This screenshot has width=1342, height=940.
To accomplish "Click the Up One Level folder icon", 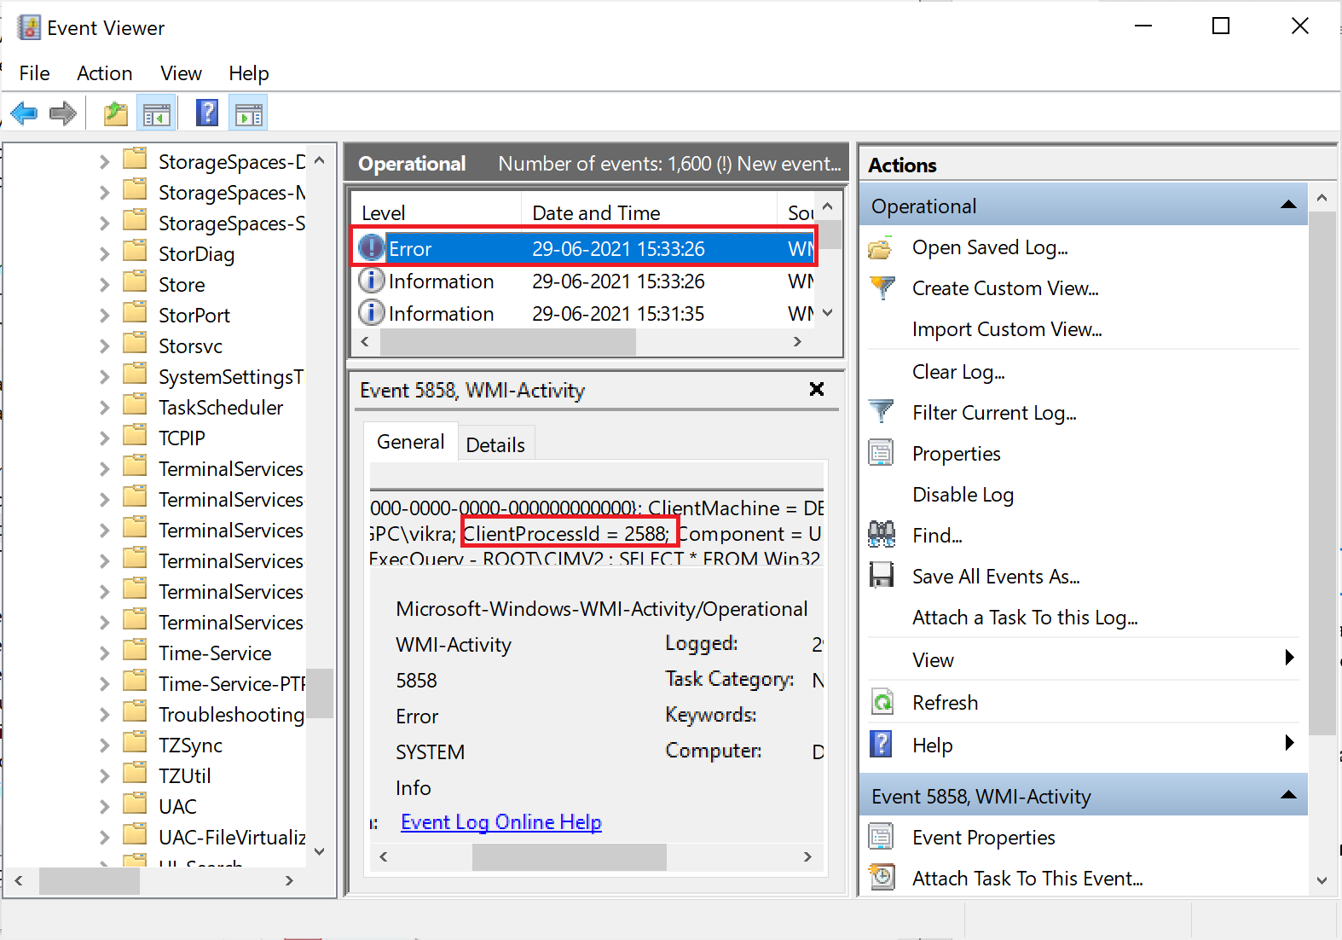I will click(115, 113).
